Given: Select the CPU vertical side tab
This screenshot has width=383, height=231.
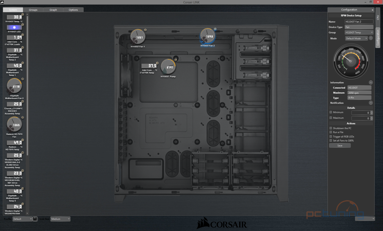Looking at the screenshot, I should [378, 18].
